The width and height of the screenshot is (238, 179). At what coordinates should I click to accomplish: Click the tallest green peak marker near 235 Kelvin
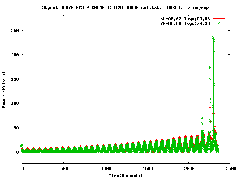[213, 38]
